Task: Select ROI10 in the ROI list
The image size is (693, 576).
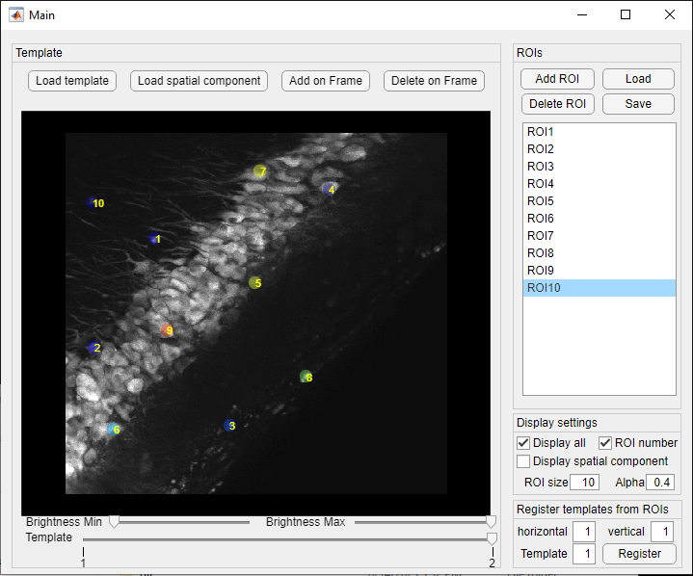Action: (599, 288)
